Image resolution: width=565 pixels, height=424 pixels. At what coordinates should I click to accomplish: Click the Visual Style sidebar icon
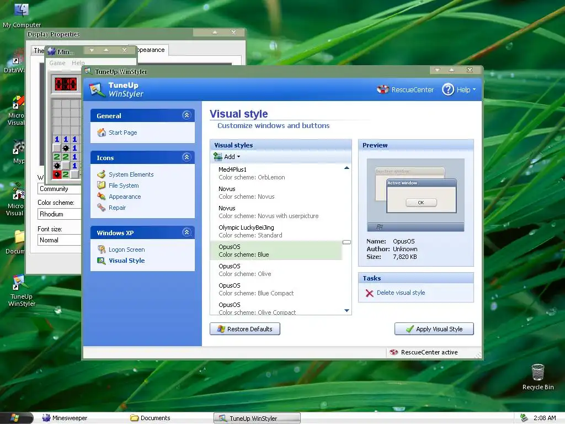coord(102,261)
